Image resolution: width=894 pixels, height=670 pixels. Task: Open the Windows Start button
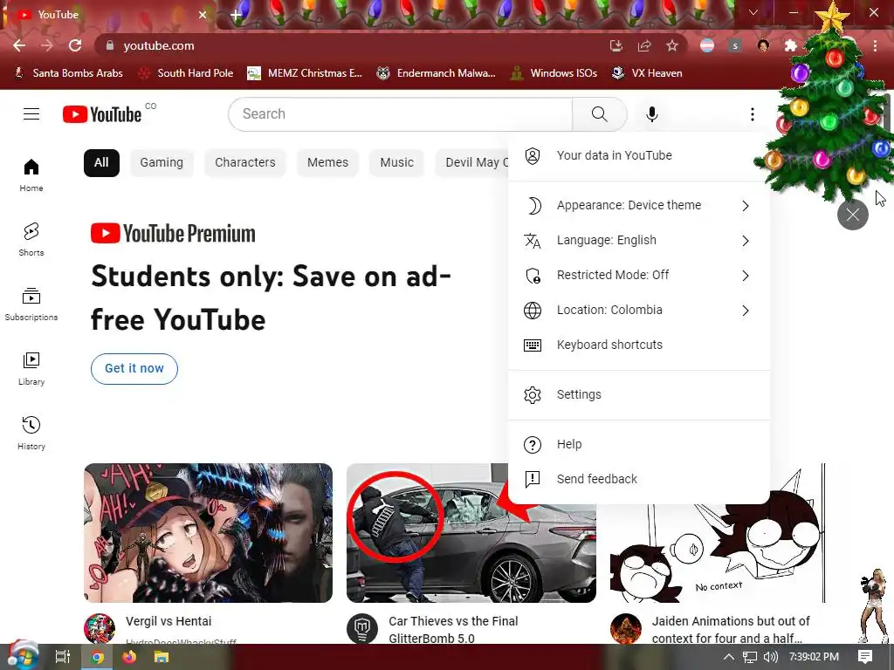(x=23, y=656)
